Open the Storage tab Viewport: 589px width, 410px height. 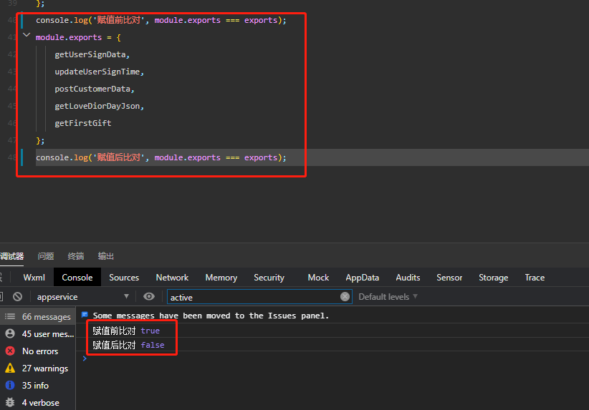pyautogui.click(x=493, y=278)
